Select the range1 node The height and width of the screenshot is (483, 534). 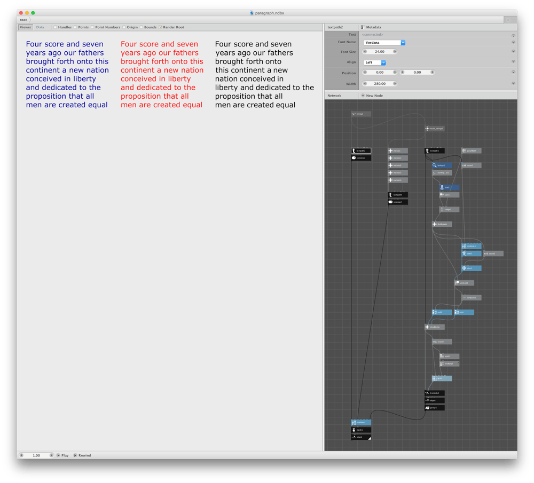pyautogui.click(x=450, y=209)
